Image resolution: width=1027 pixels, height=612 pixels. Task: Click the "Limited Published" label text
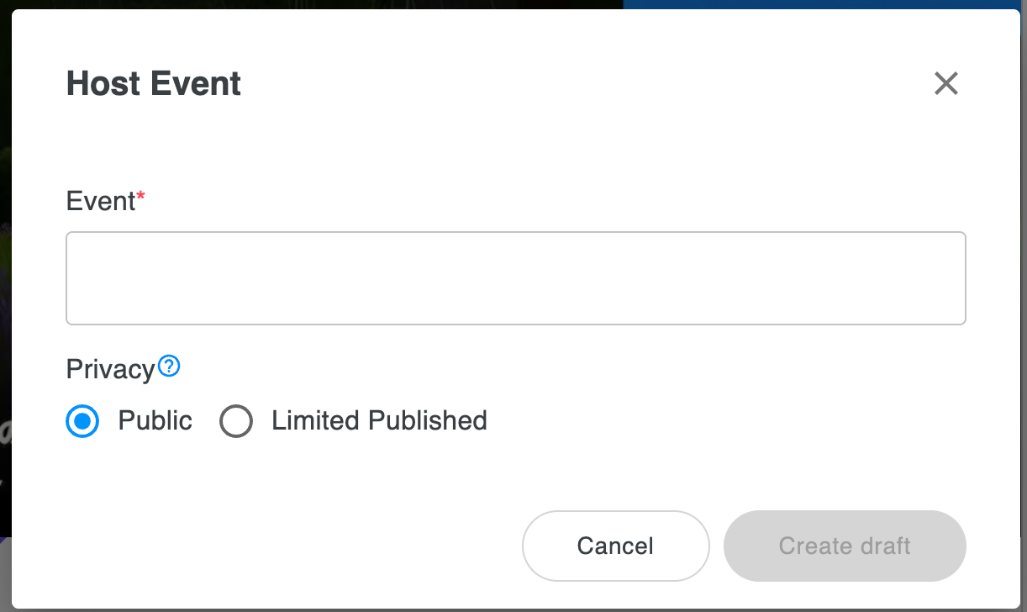click(379, 420)
